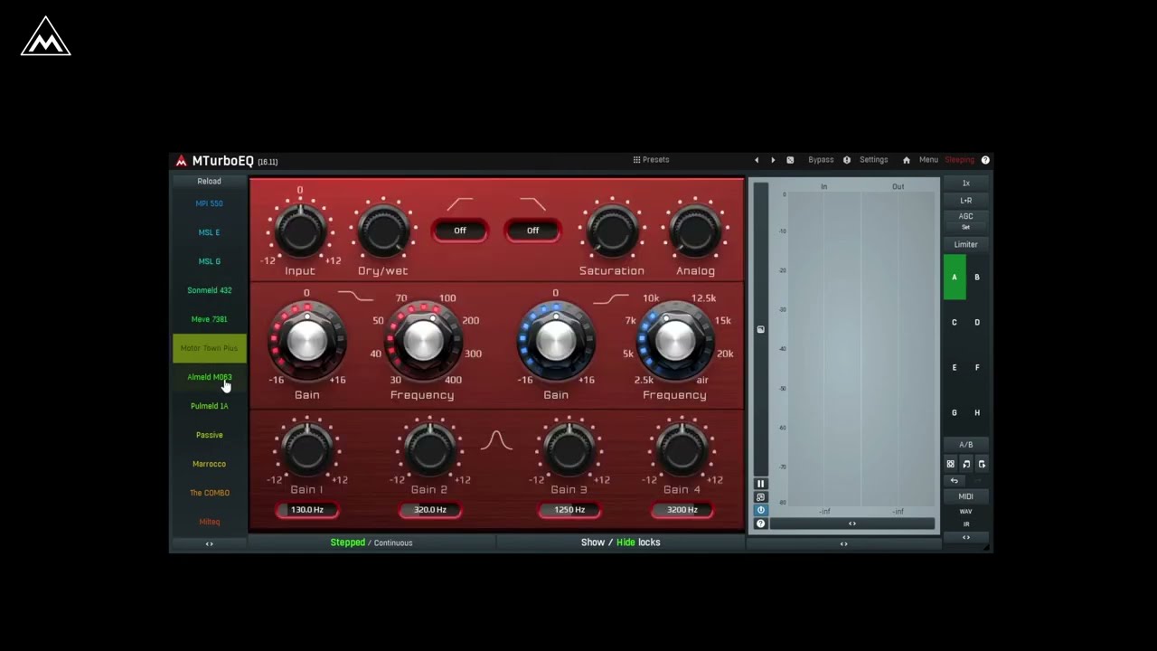Click the Meldaproduction logo in top-left corner
Screen dimensions: 1157x651
tap(46, 36)
